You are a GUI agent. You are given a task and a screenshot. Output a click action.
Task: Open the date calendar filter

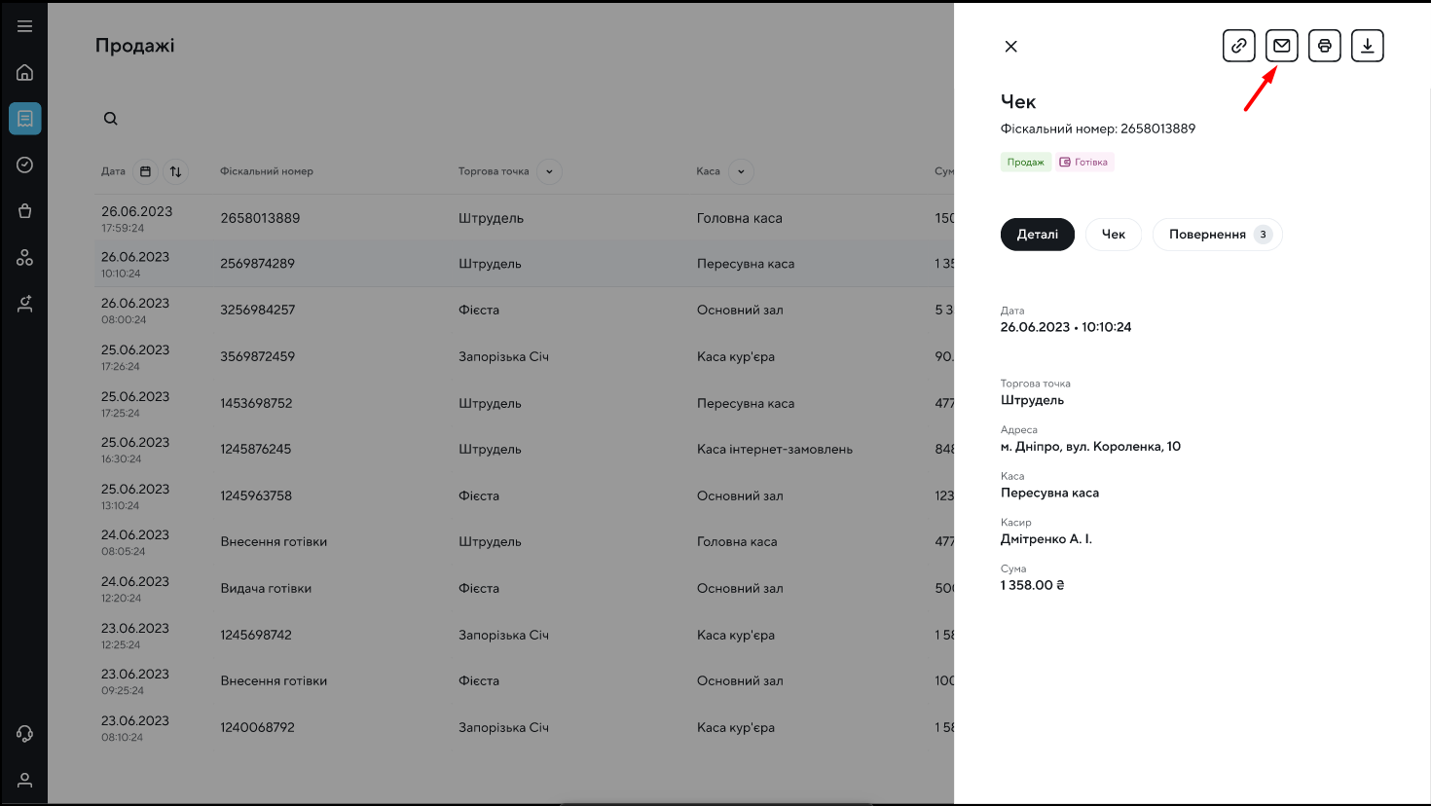click(x=145, y=171)
